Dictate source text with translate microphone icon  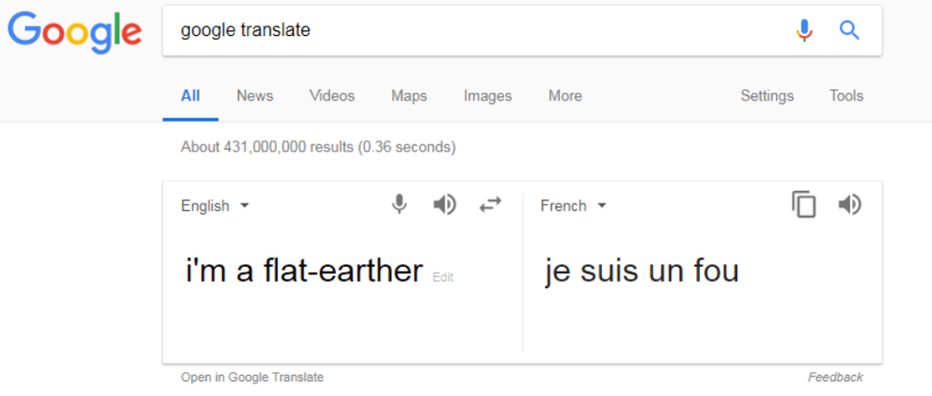[399, 205]
